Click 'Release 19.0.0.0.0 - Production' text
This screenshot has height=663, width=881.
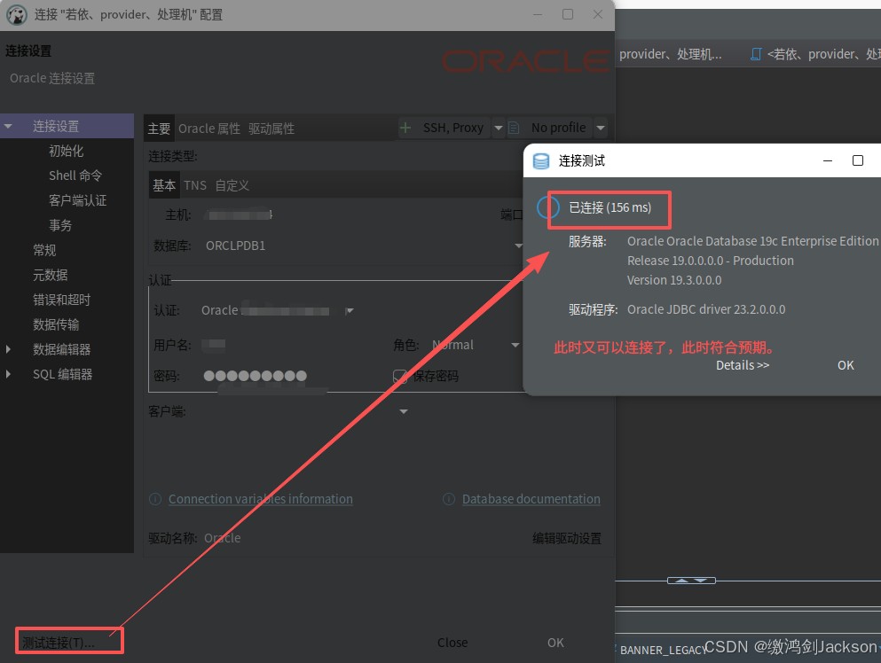click(x=710, y=261)
